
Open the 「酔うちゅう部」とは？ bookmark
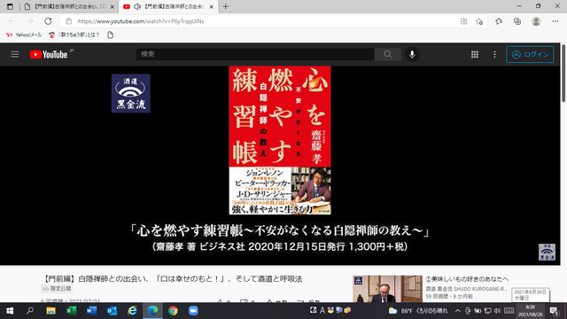coord(74,35)
